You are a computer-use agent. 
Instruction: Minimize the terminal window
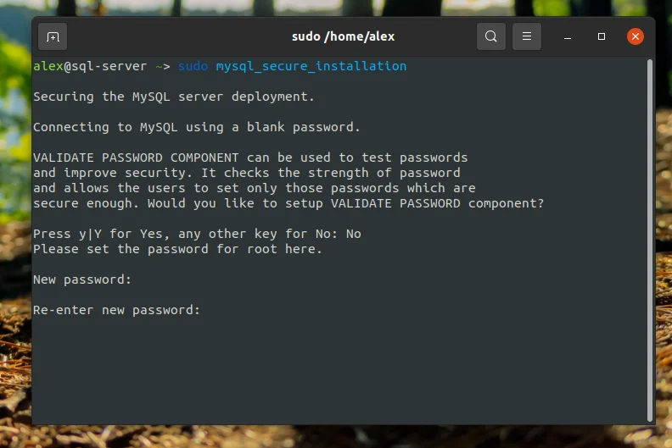(x=568, y=37)
